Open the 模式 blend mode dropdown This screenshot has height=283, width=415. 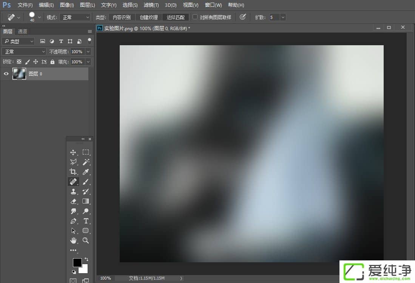point(75,17)
